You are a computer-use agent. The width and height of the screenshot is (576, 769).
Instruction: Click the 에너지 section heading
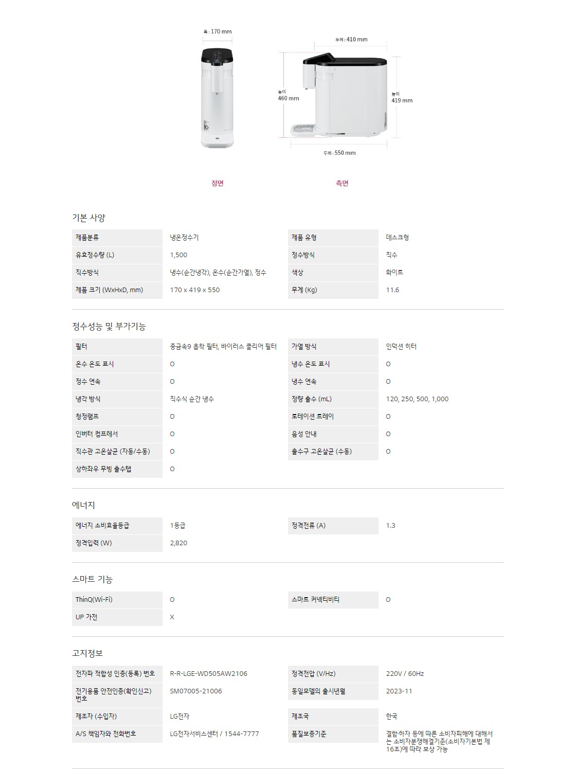coord(83,505)
